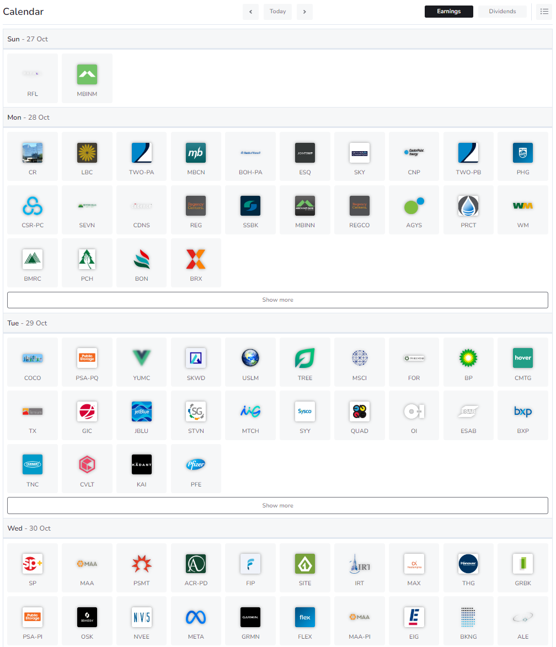Open the BRX orange X card
This screenshot has height=647, width=556.
point(196,263)
